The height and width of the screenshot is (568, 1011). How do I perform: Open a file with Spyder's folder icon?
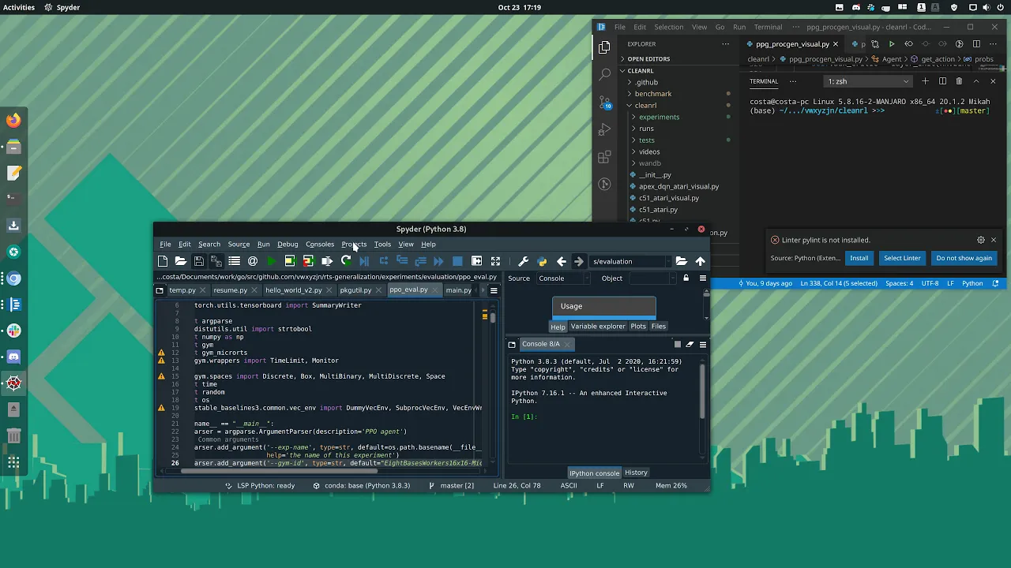coord(181,261)
